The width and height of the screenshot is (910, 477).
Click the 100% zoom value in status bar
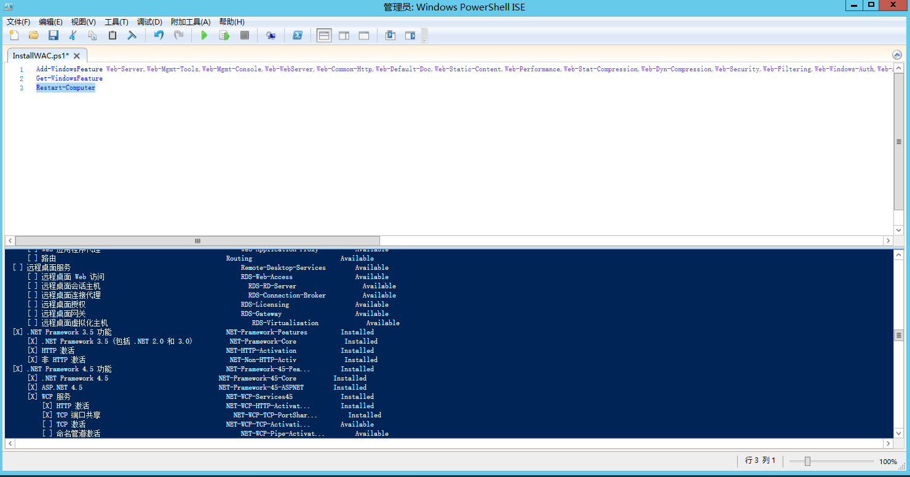(888, 462)
